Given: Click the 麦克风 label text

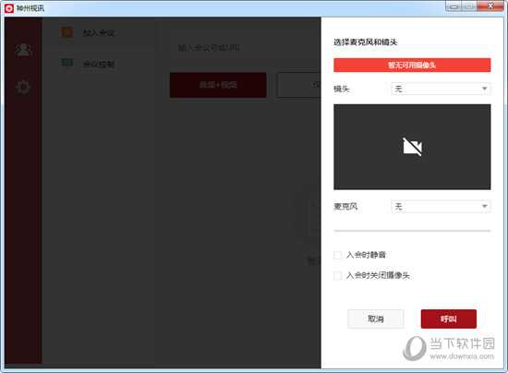Looking at the screenshot, I should 345,207.
